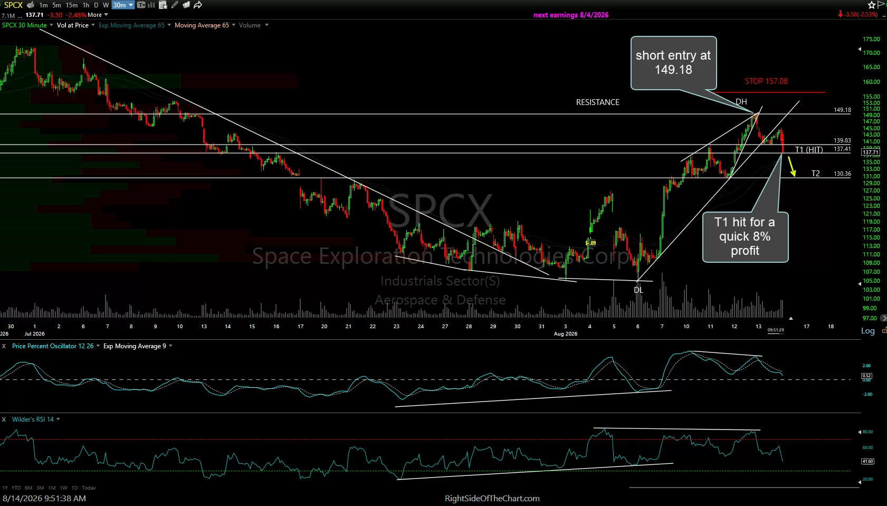Set chart range to Today

coord(89,488)
